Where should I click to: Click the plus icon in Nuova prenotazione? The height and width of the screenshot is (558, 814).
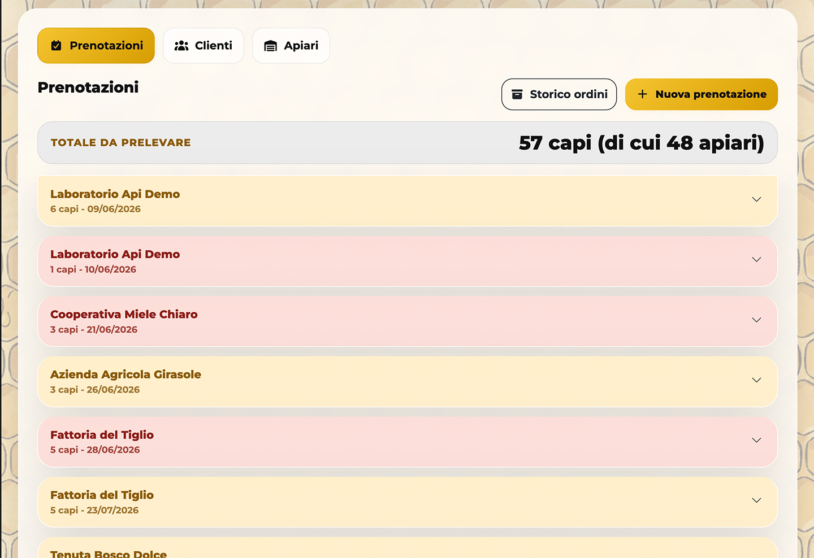(642, 94)
